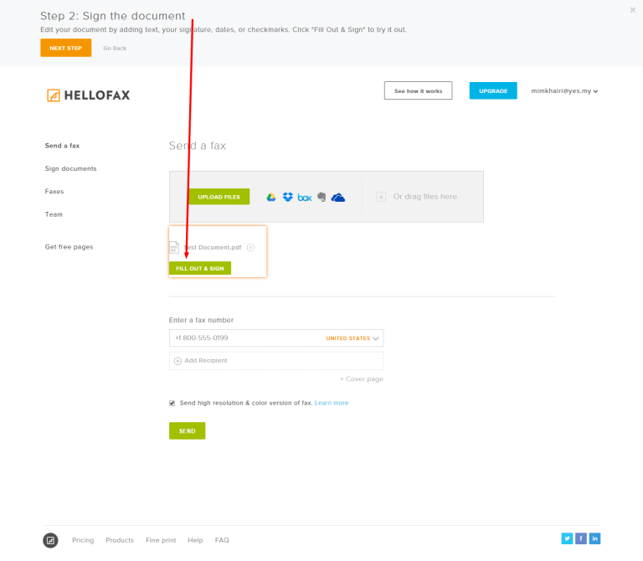
Task: Import file from Dropbox icon
Action: 288,197
